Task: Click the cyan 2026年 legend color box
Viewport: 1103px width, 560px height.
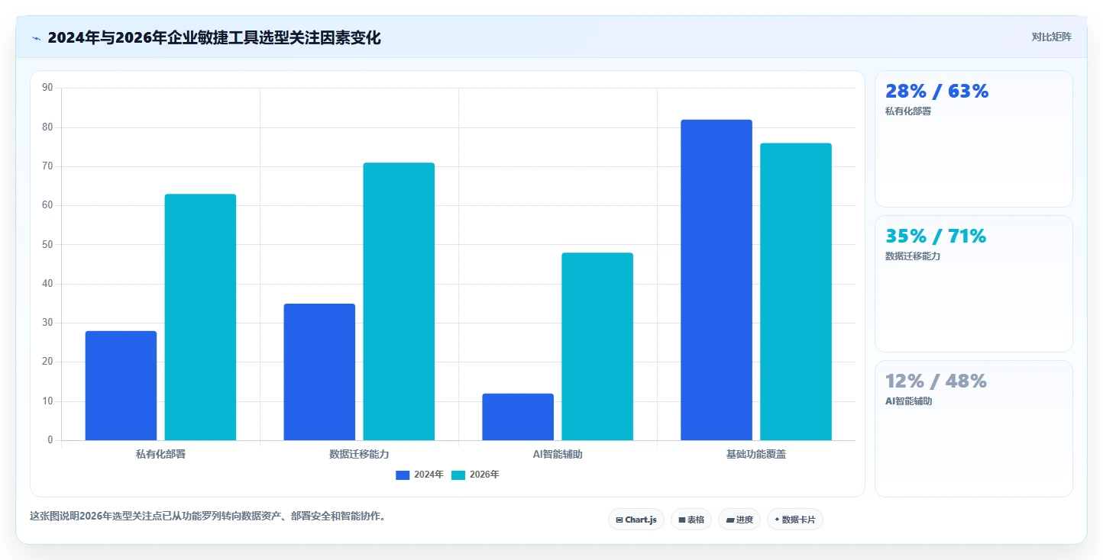Action: (x=458, y=475)
